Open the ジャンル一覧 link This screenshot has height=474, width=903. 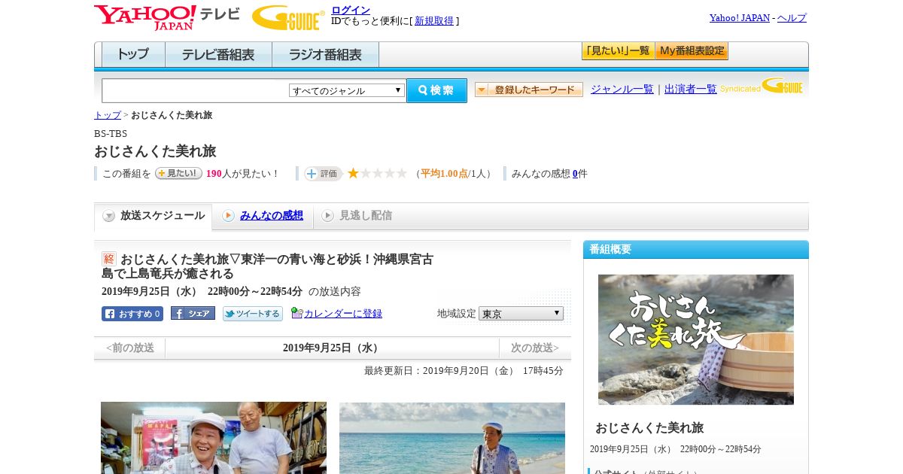click(x=622, y=90)
